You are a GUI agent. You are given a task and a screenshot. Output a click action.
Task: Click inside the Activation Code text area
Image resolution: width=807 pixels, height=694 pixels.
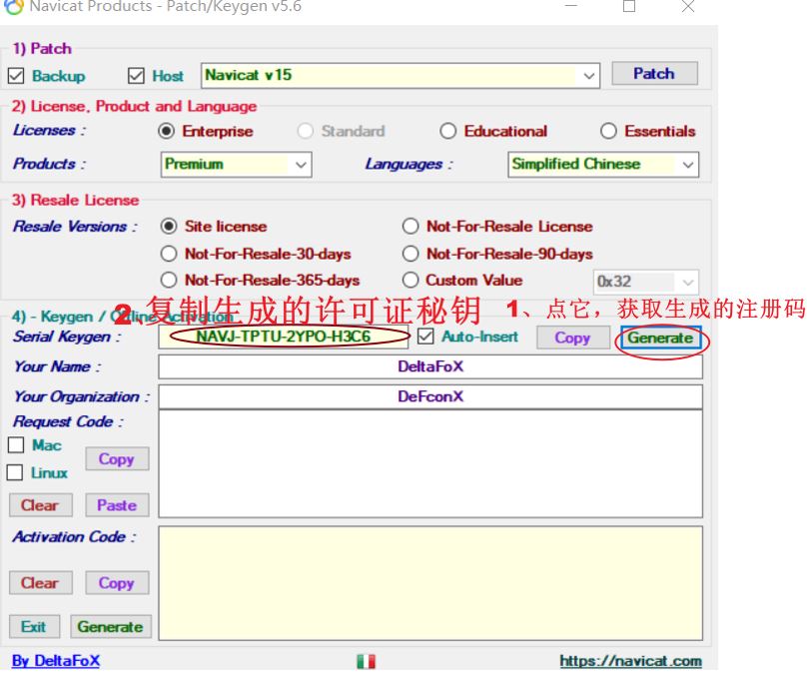click(430, 583)
